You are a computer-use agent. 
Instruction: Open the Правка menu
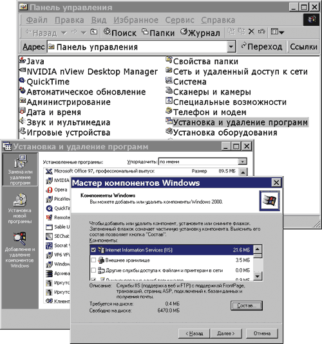click(70, 20)
